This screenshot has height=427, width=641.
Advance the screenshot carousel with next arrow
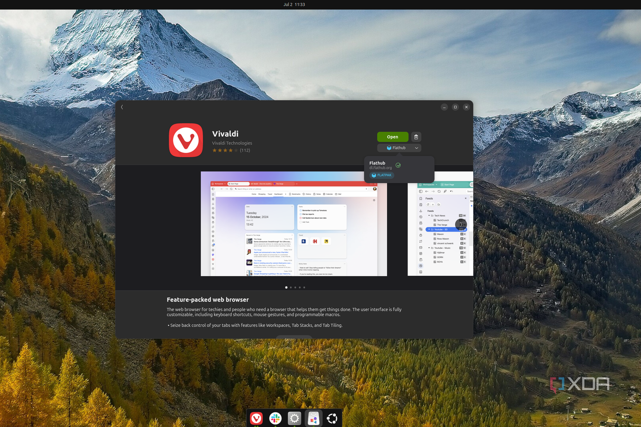pyautogui.click(x=461, y=224)
